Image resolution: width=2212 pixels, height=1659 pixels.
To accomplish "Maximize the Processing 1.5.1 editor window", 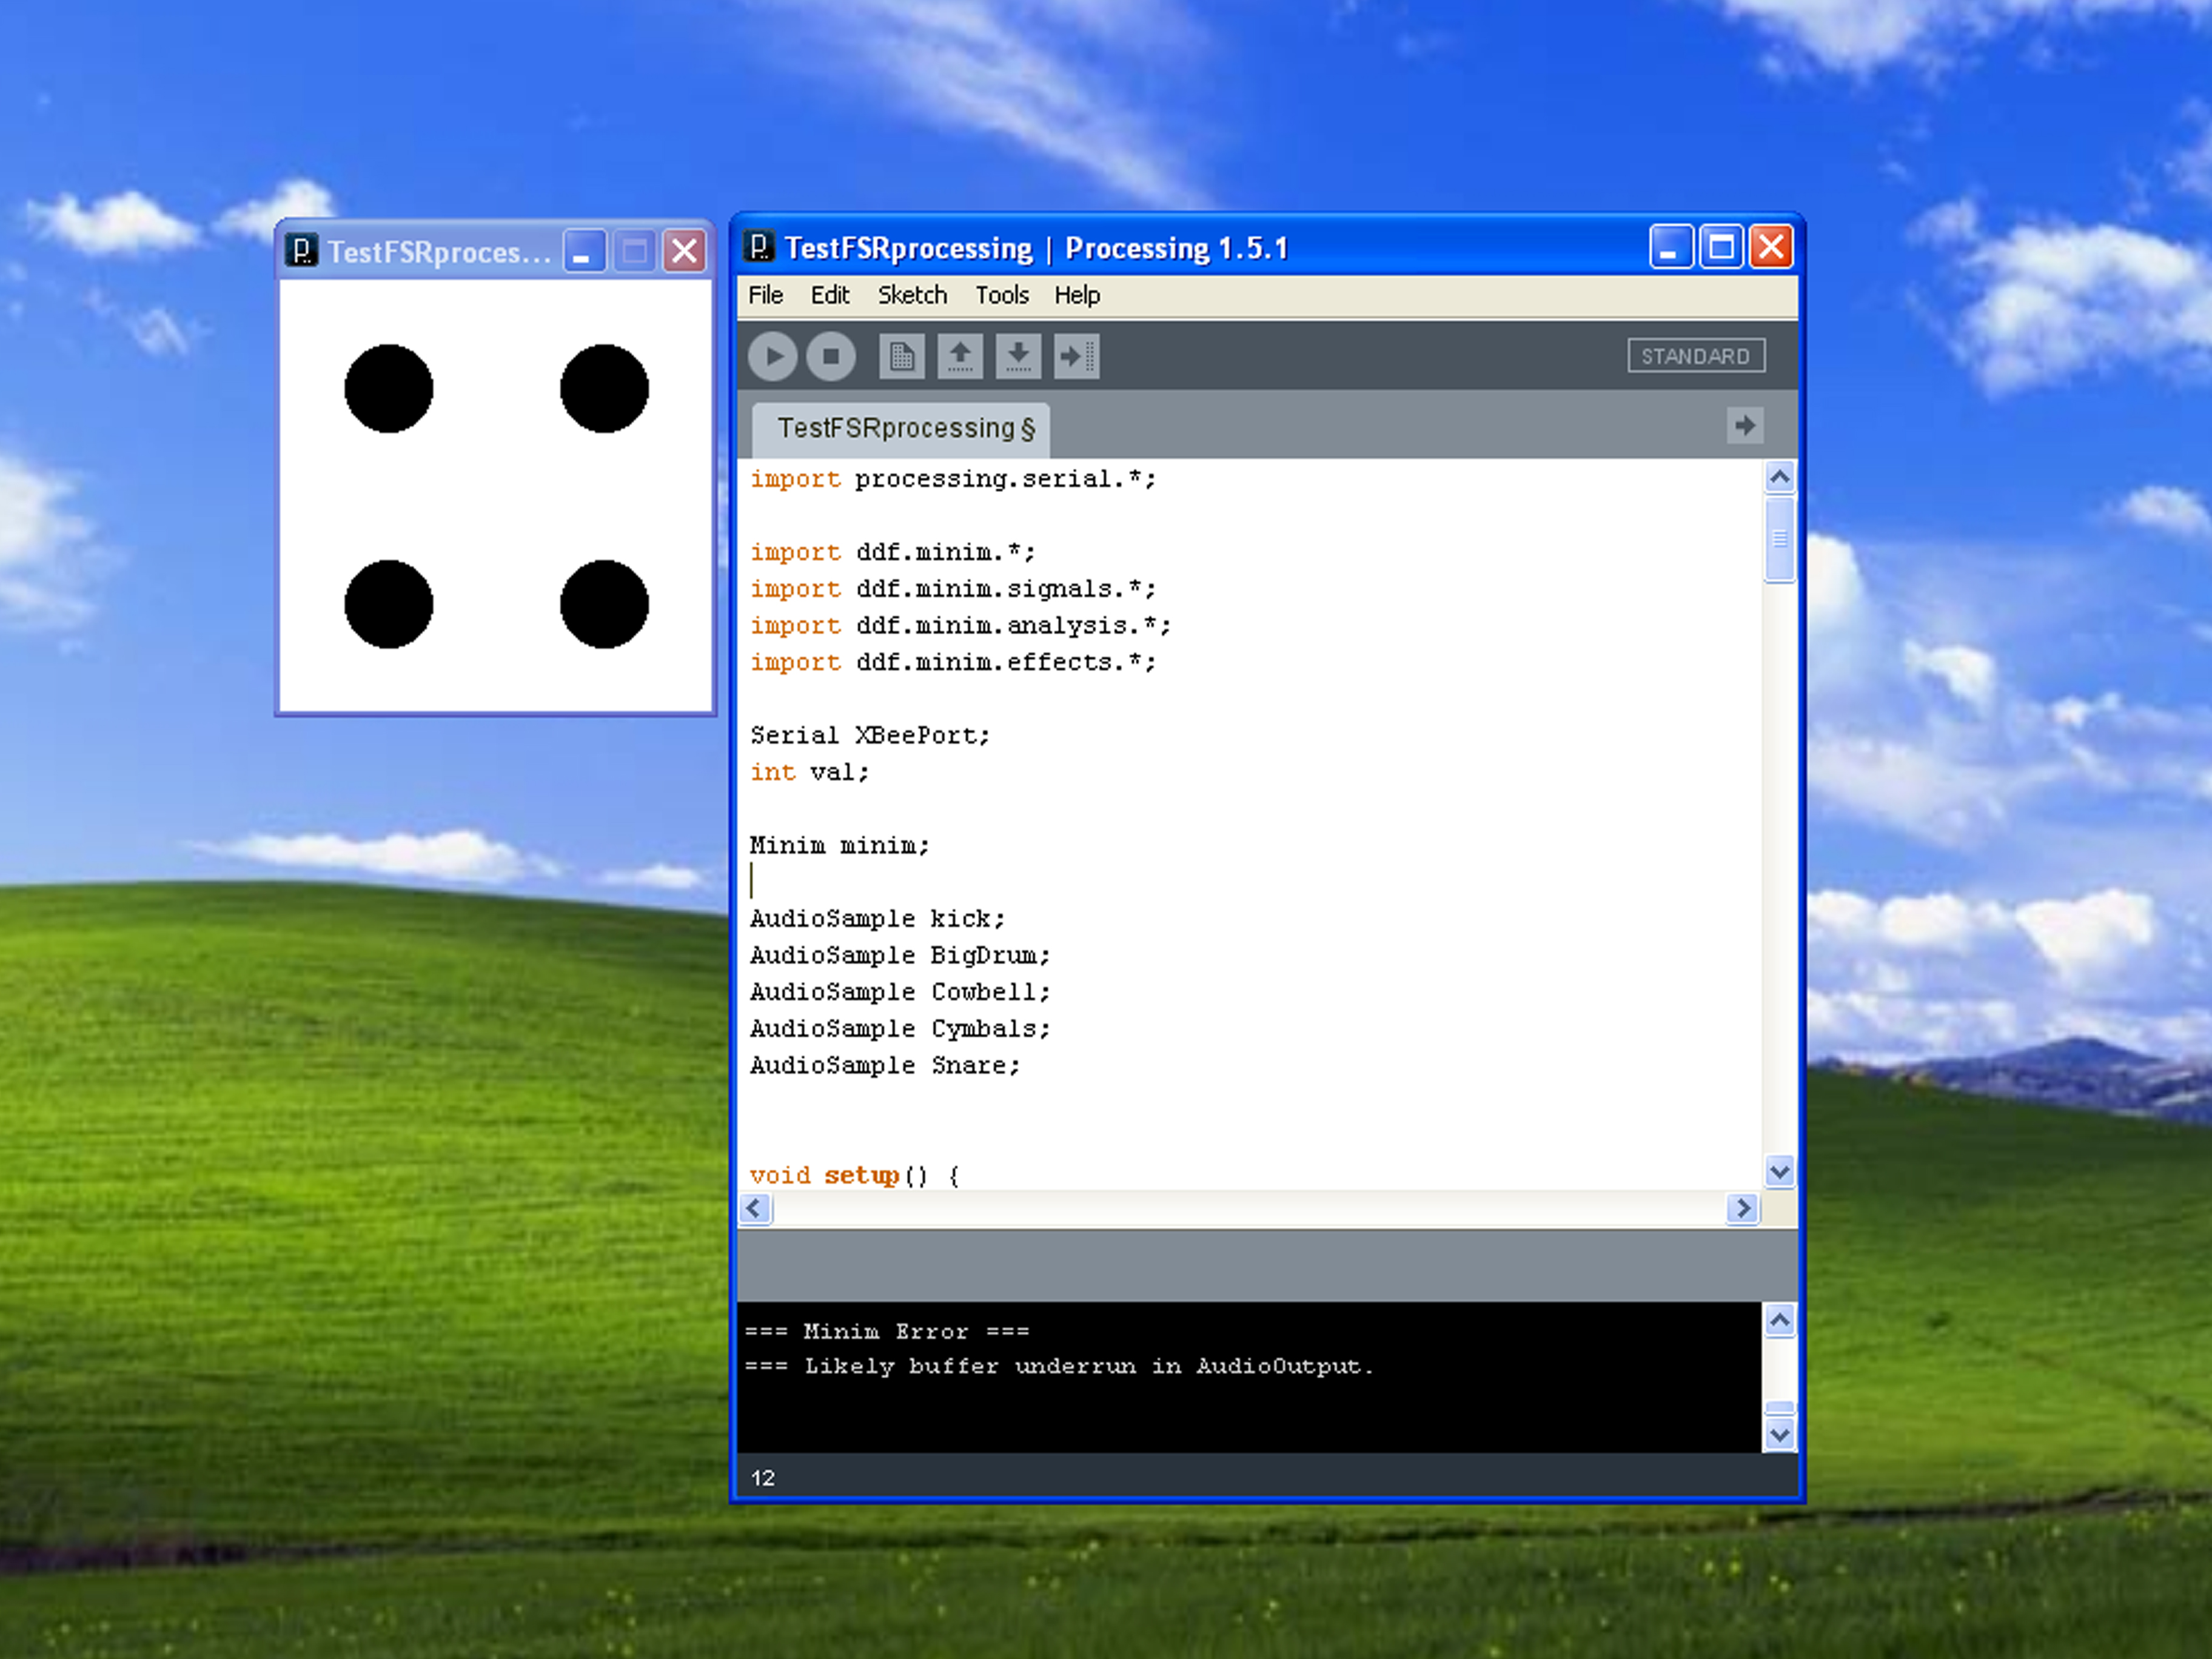I will (1721, 247).
